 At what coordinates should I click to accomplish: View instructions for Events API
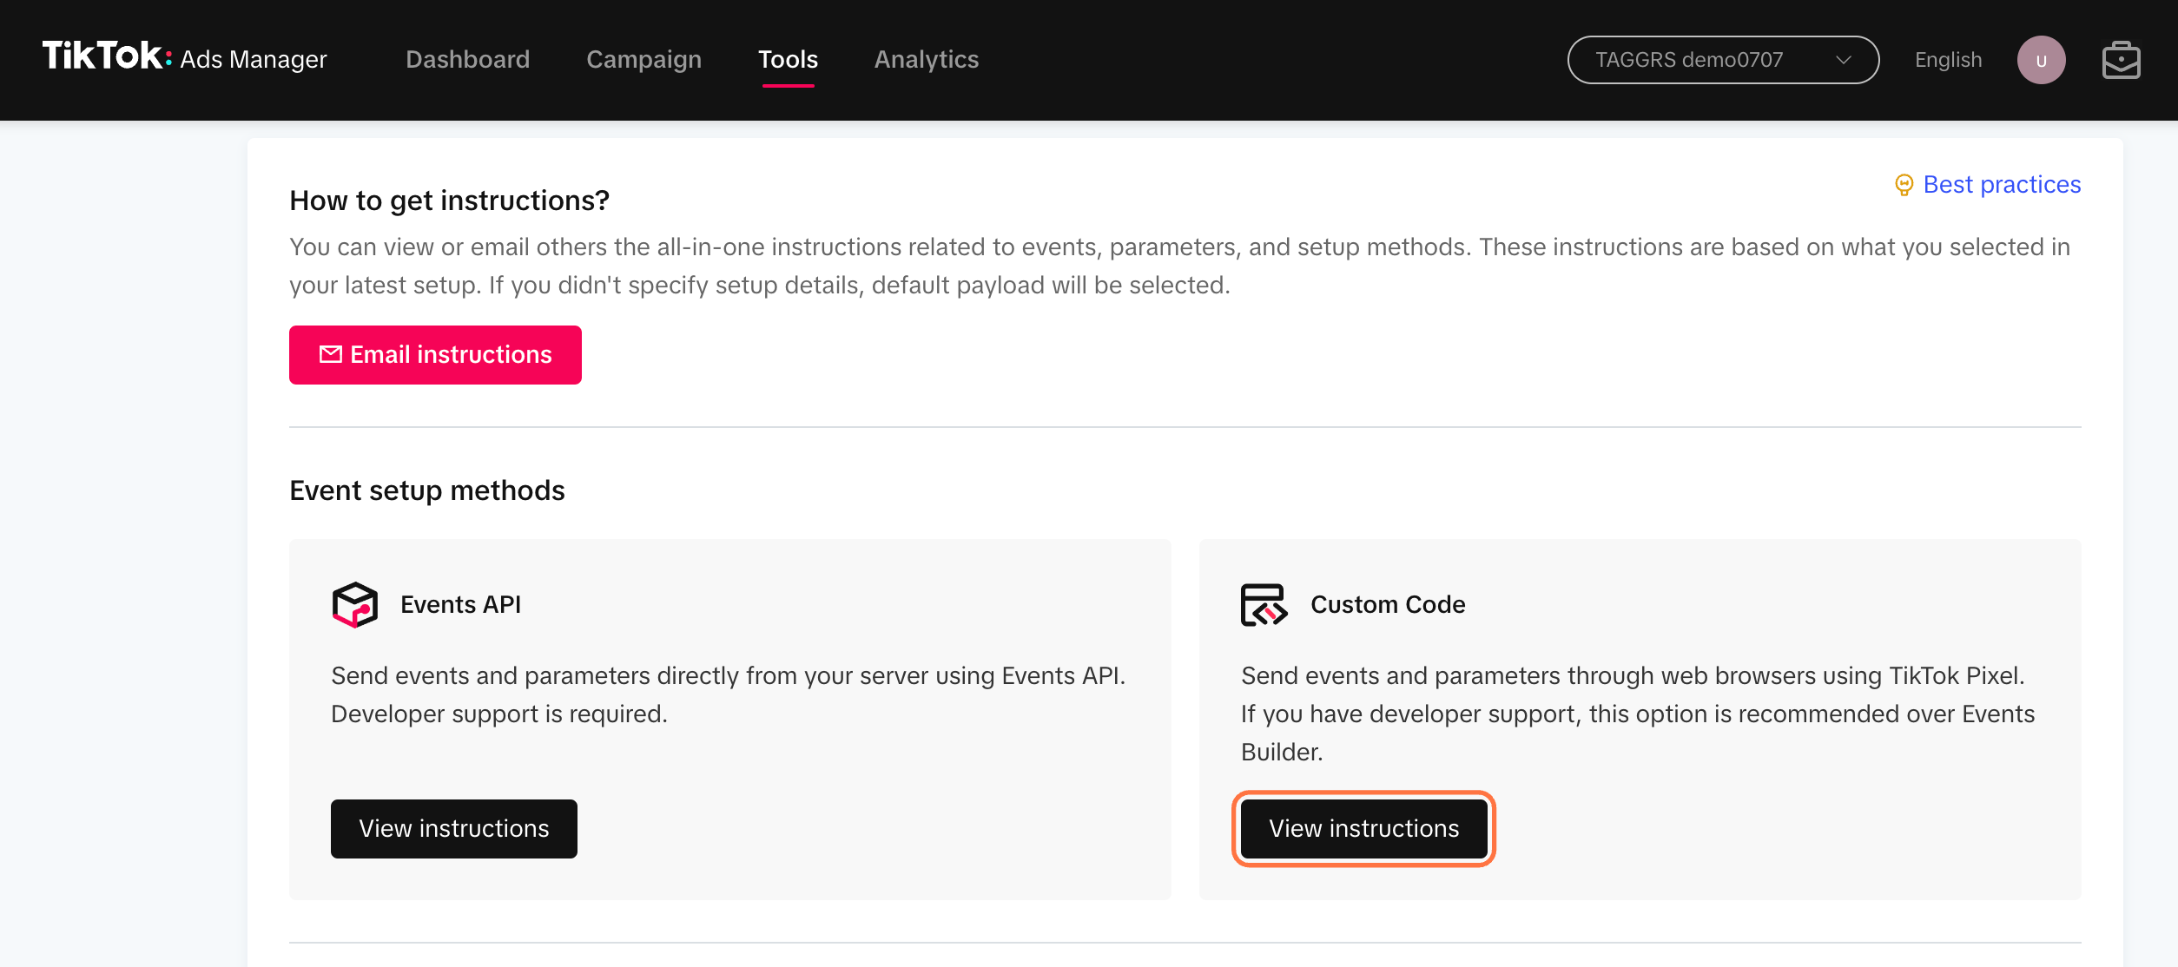(453, 829)
